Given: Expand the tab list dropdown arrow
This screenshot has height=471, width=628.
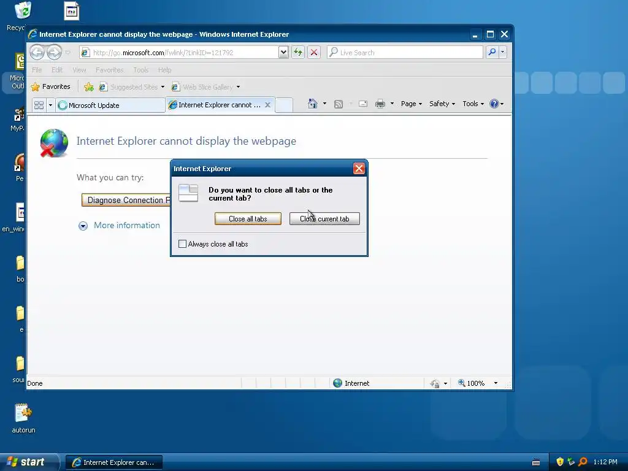Looking at the screenshot, I should (50, 105).
